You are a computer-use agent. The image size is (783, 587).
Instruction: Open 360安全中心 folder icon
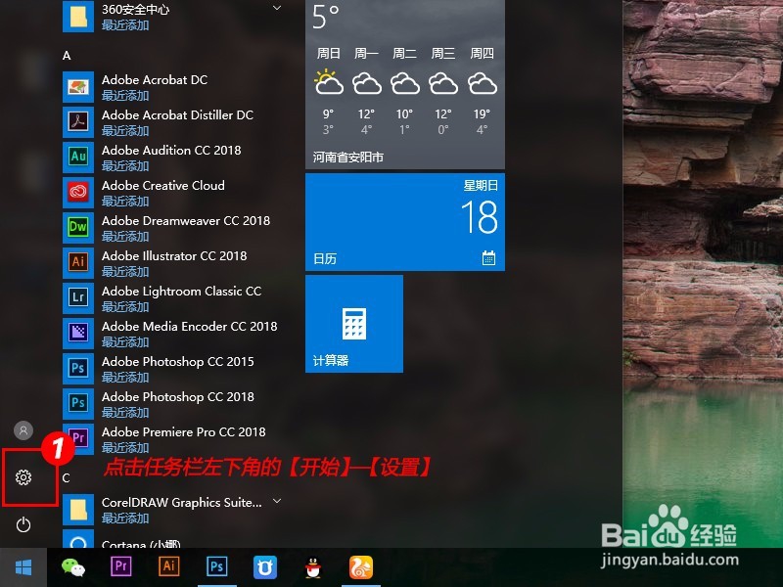pyautogui.click(x=78, y=17)
